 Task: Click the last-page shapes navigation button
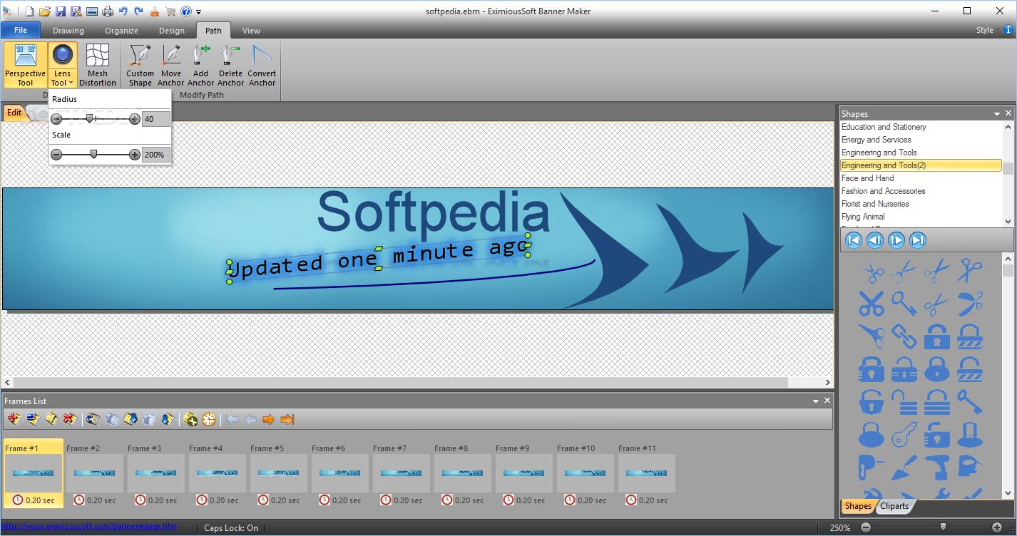[918, 240]
